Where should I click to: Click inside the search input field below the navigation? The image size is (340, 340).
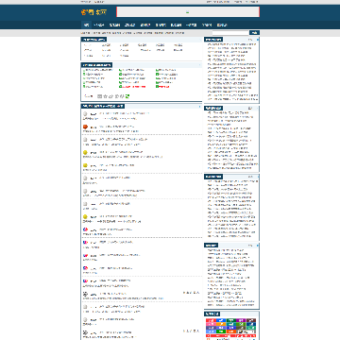230,33
